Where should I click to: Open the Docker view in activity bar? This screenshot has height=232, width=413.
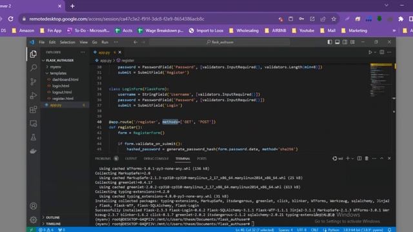(33, 151)
